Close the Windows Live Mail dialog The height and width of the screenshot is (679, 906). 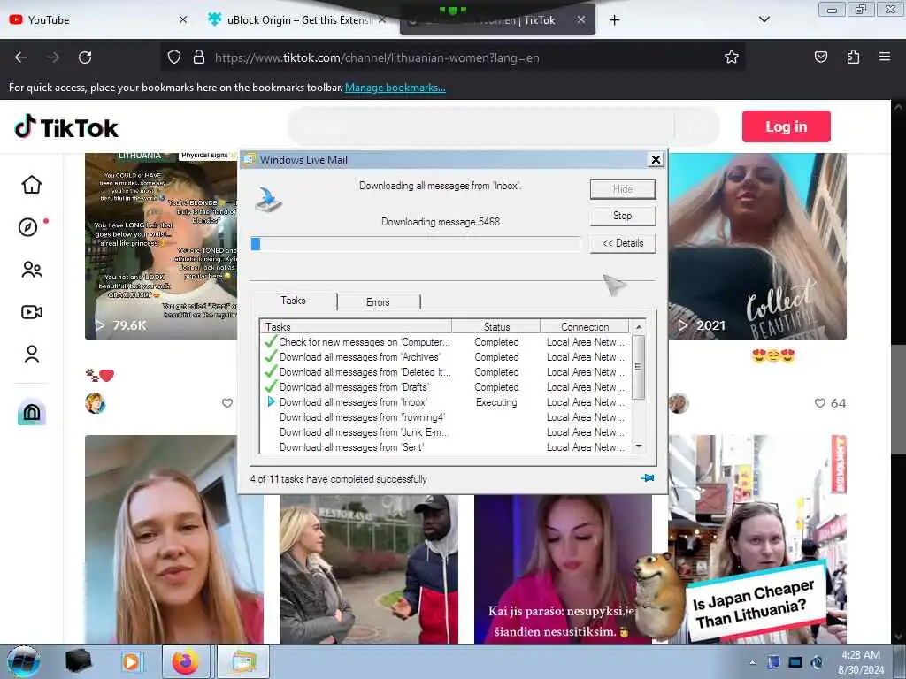[656, 159]
